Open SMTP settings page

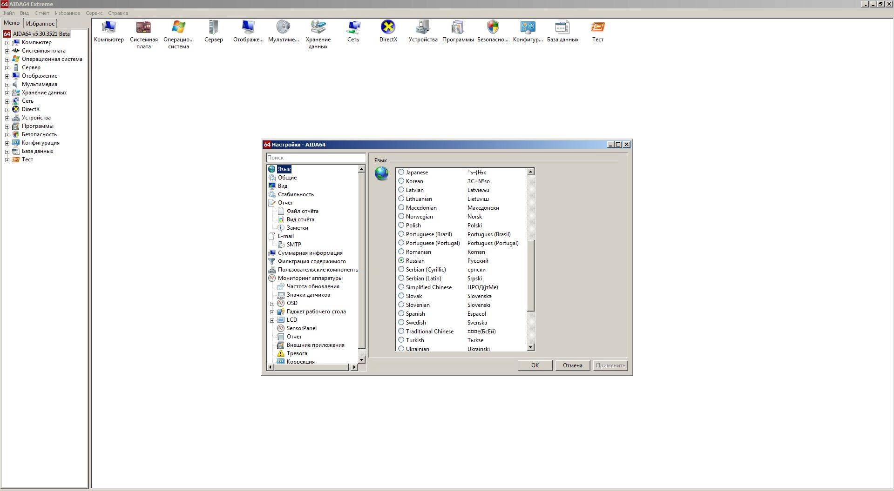click(293, 245)
